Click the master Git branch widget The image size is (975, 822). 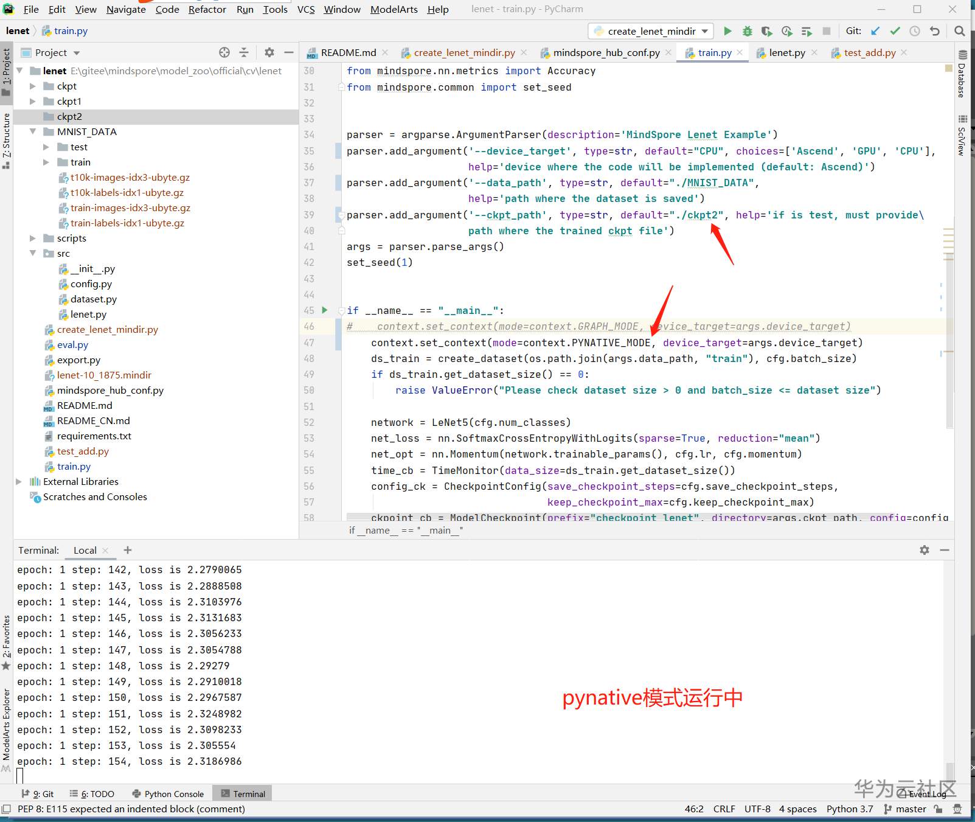[x=905, y=809]
